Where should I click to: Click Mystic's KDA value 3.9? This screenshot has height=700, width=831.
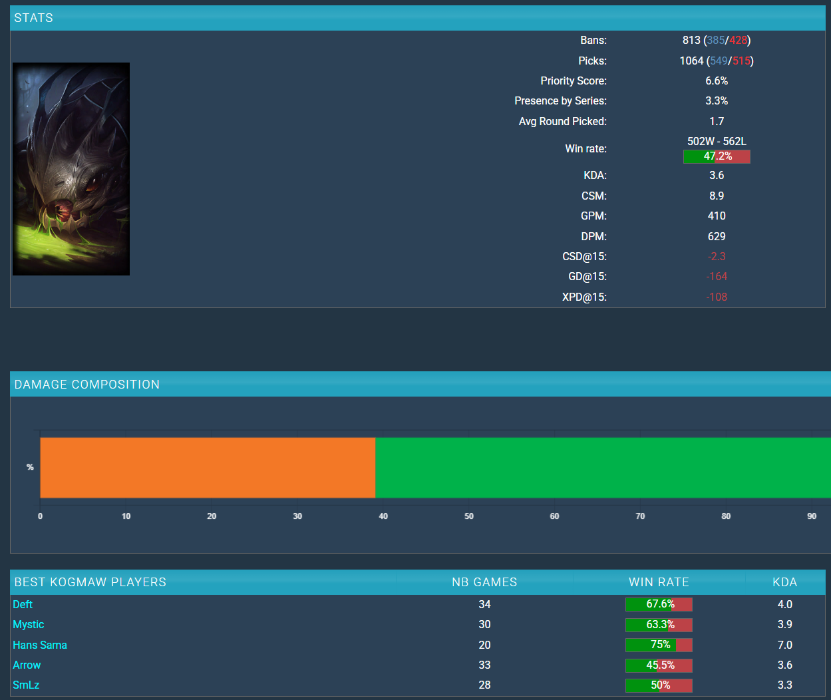click(785, 624)
